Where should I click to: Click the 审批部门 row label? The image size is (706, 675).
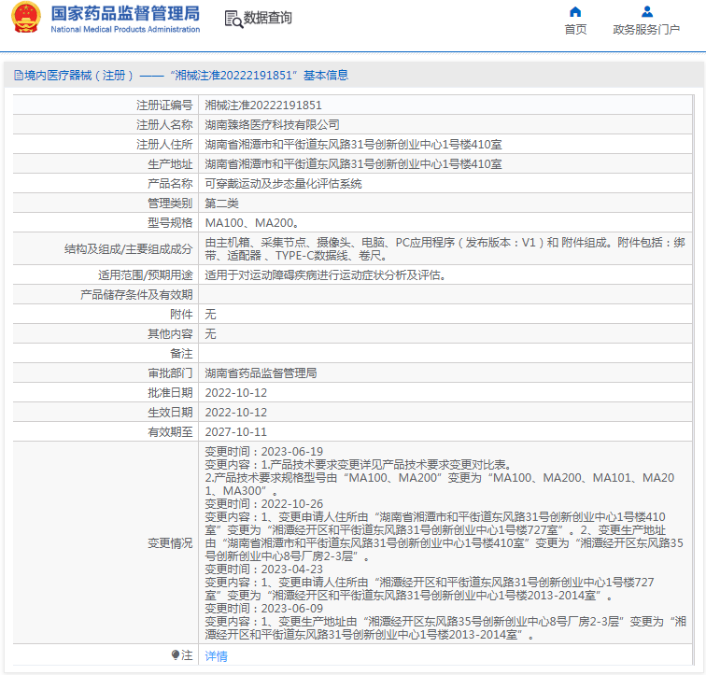pos(170,373)
